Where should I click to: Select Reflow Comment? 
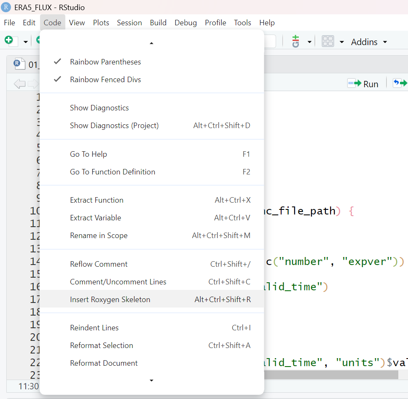click(x=152, y=264)
